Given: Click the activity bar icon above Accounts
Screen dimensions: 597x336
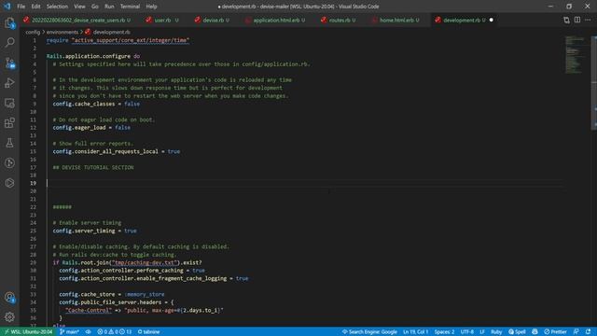Looking at the screenshot, I should click(9, 183).
